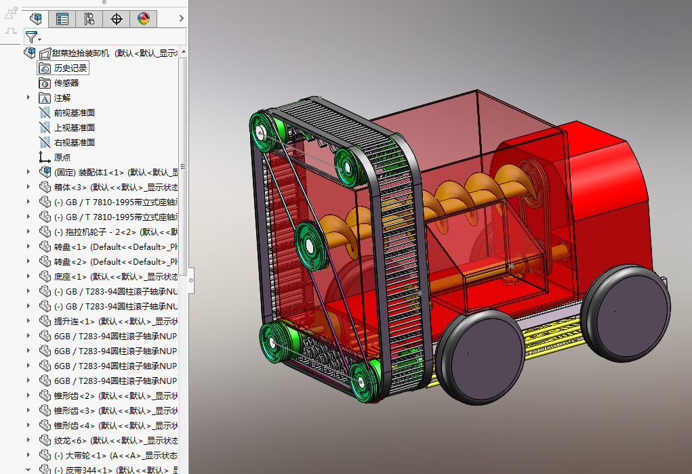This screenshot has width=692, height=474.
Task: Click the 右视基准面 plane icon
Action: click(45, 142)
